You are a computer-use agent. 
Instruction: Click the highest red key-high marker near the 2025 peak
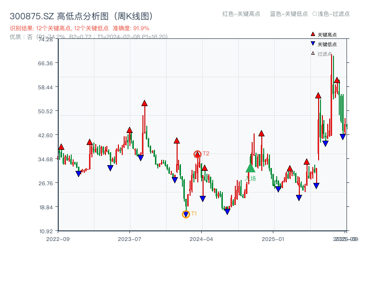coord(337,81)
